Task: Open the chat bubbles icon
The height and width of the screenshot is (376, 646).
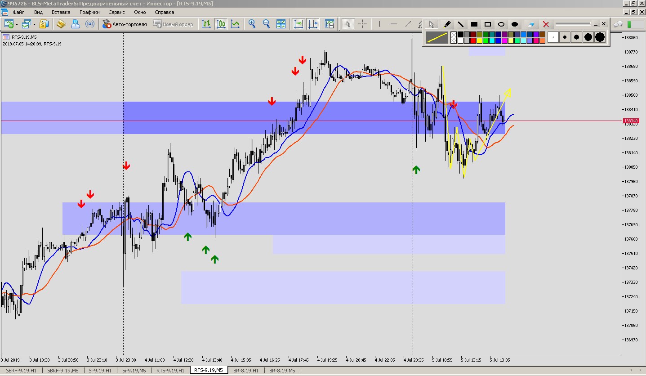Action: pos(619,24)
